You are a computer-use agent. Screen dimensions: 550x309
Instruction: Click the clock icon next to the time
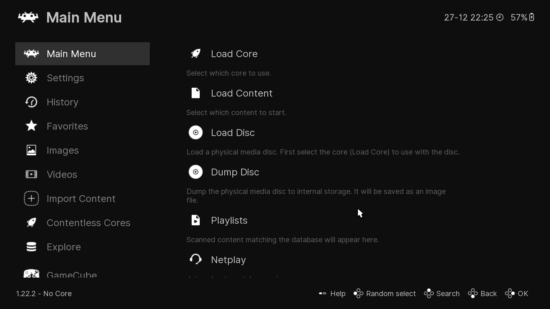[500, 17]
